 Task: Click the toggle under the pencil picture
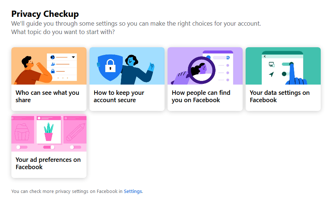76,147
